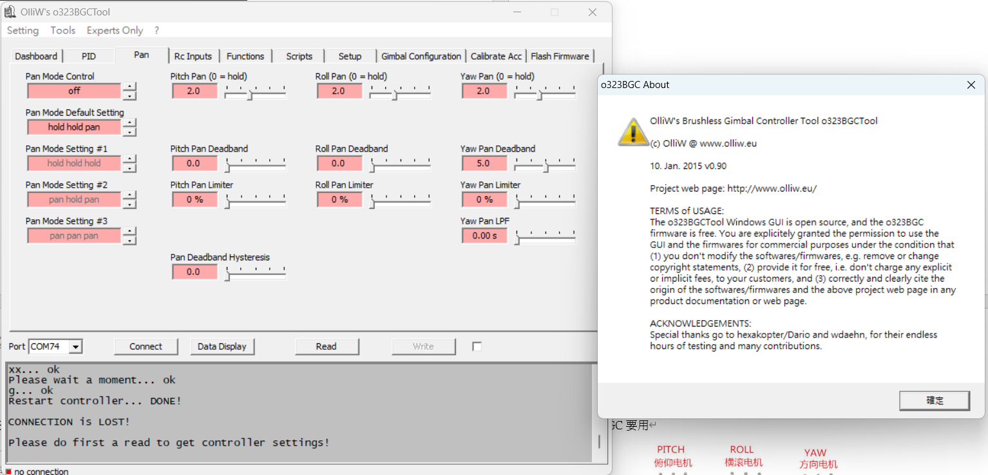Screen dimensions: 988x475
Task: Click the "TERMS of USAGE:" heading
Action: point(687,211)
